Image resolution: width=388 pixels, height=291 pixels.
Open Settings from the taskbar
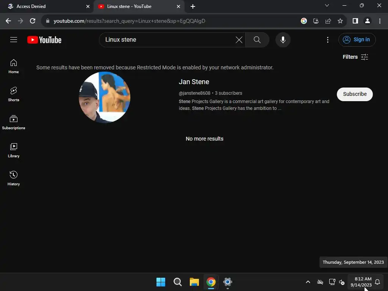228,282
